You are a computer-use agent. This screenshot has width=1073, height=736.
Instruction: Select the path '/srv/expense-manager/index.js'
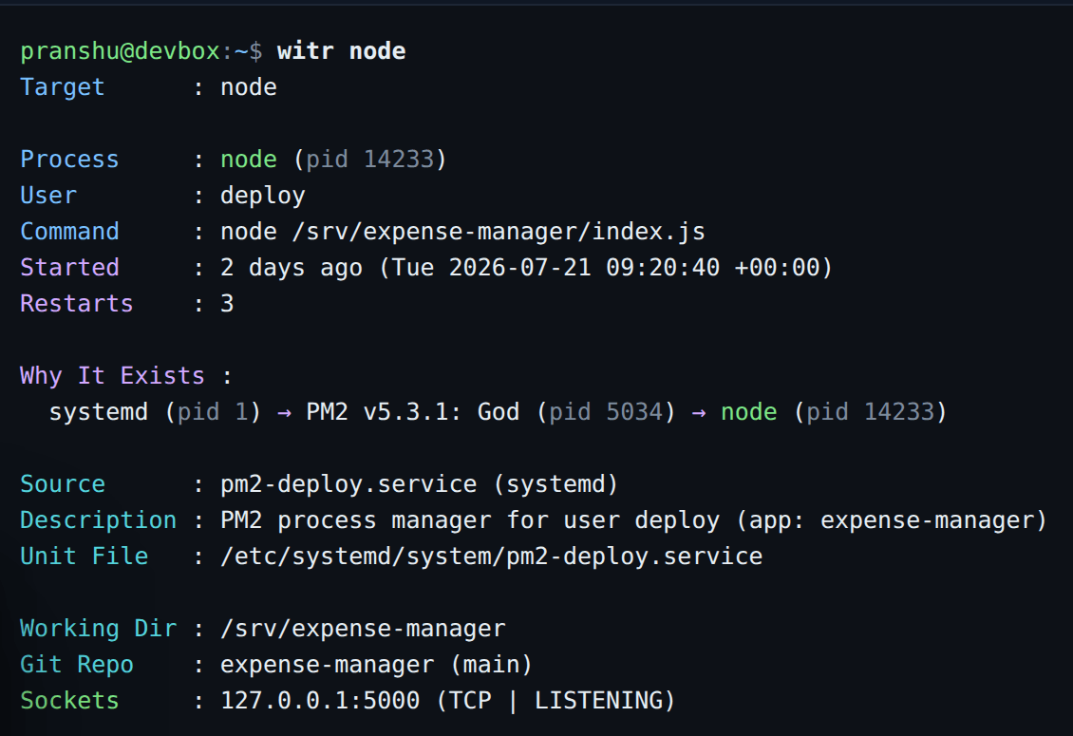tap(499, 232)
